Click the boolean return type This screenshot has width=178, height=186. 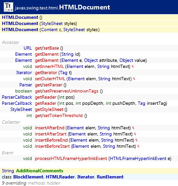click(24, 91)
